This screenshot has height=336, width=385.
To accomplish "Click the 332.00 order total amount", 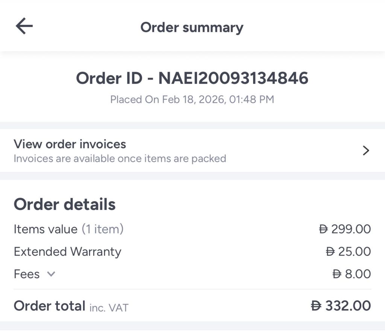I will click(x=348, y=306).
